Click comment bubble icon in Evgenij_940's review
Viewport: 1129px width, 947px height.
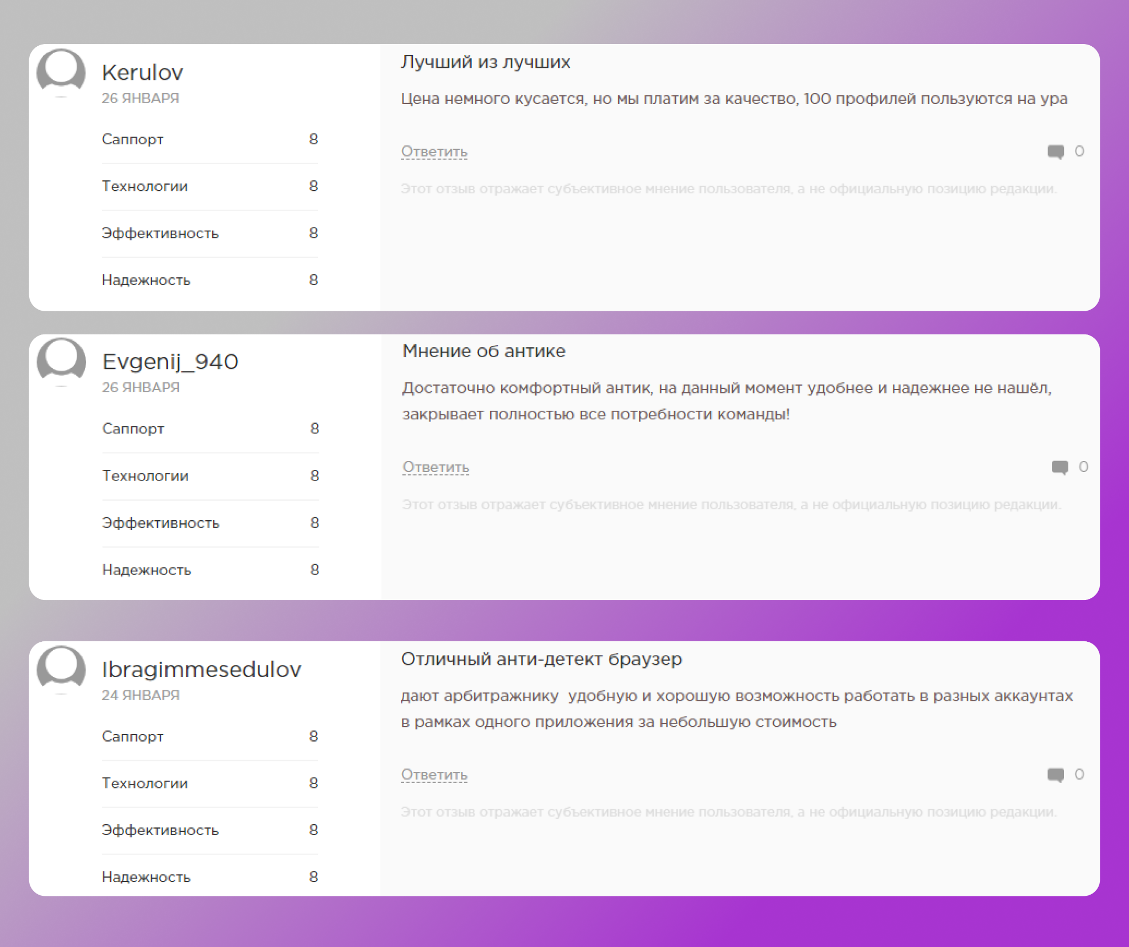click(1060, 468)
